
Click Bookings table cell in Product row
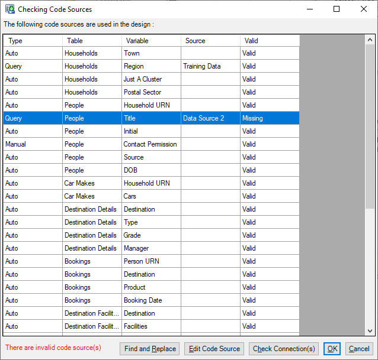click(92, 287)
